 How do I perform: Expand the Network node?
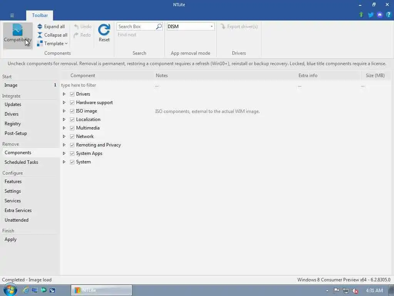[64, 136]
